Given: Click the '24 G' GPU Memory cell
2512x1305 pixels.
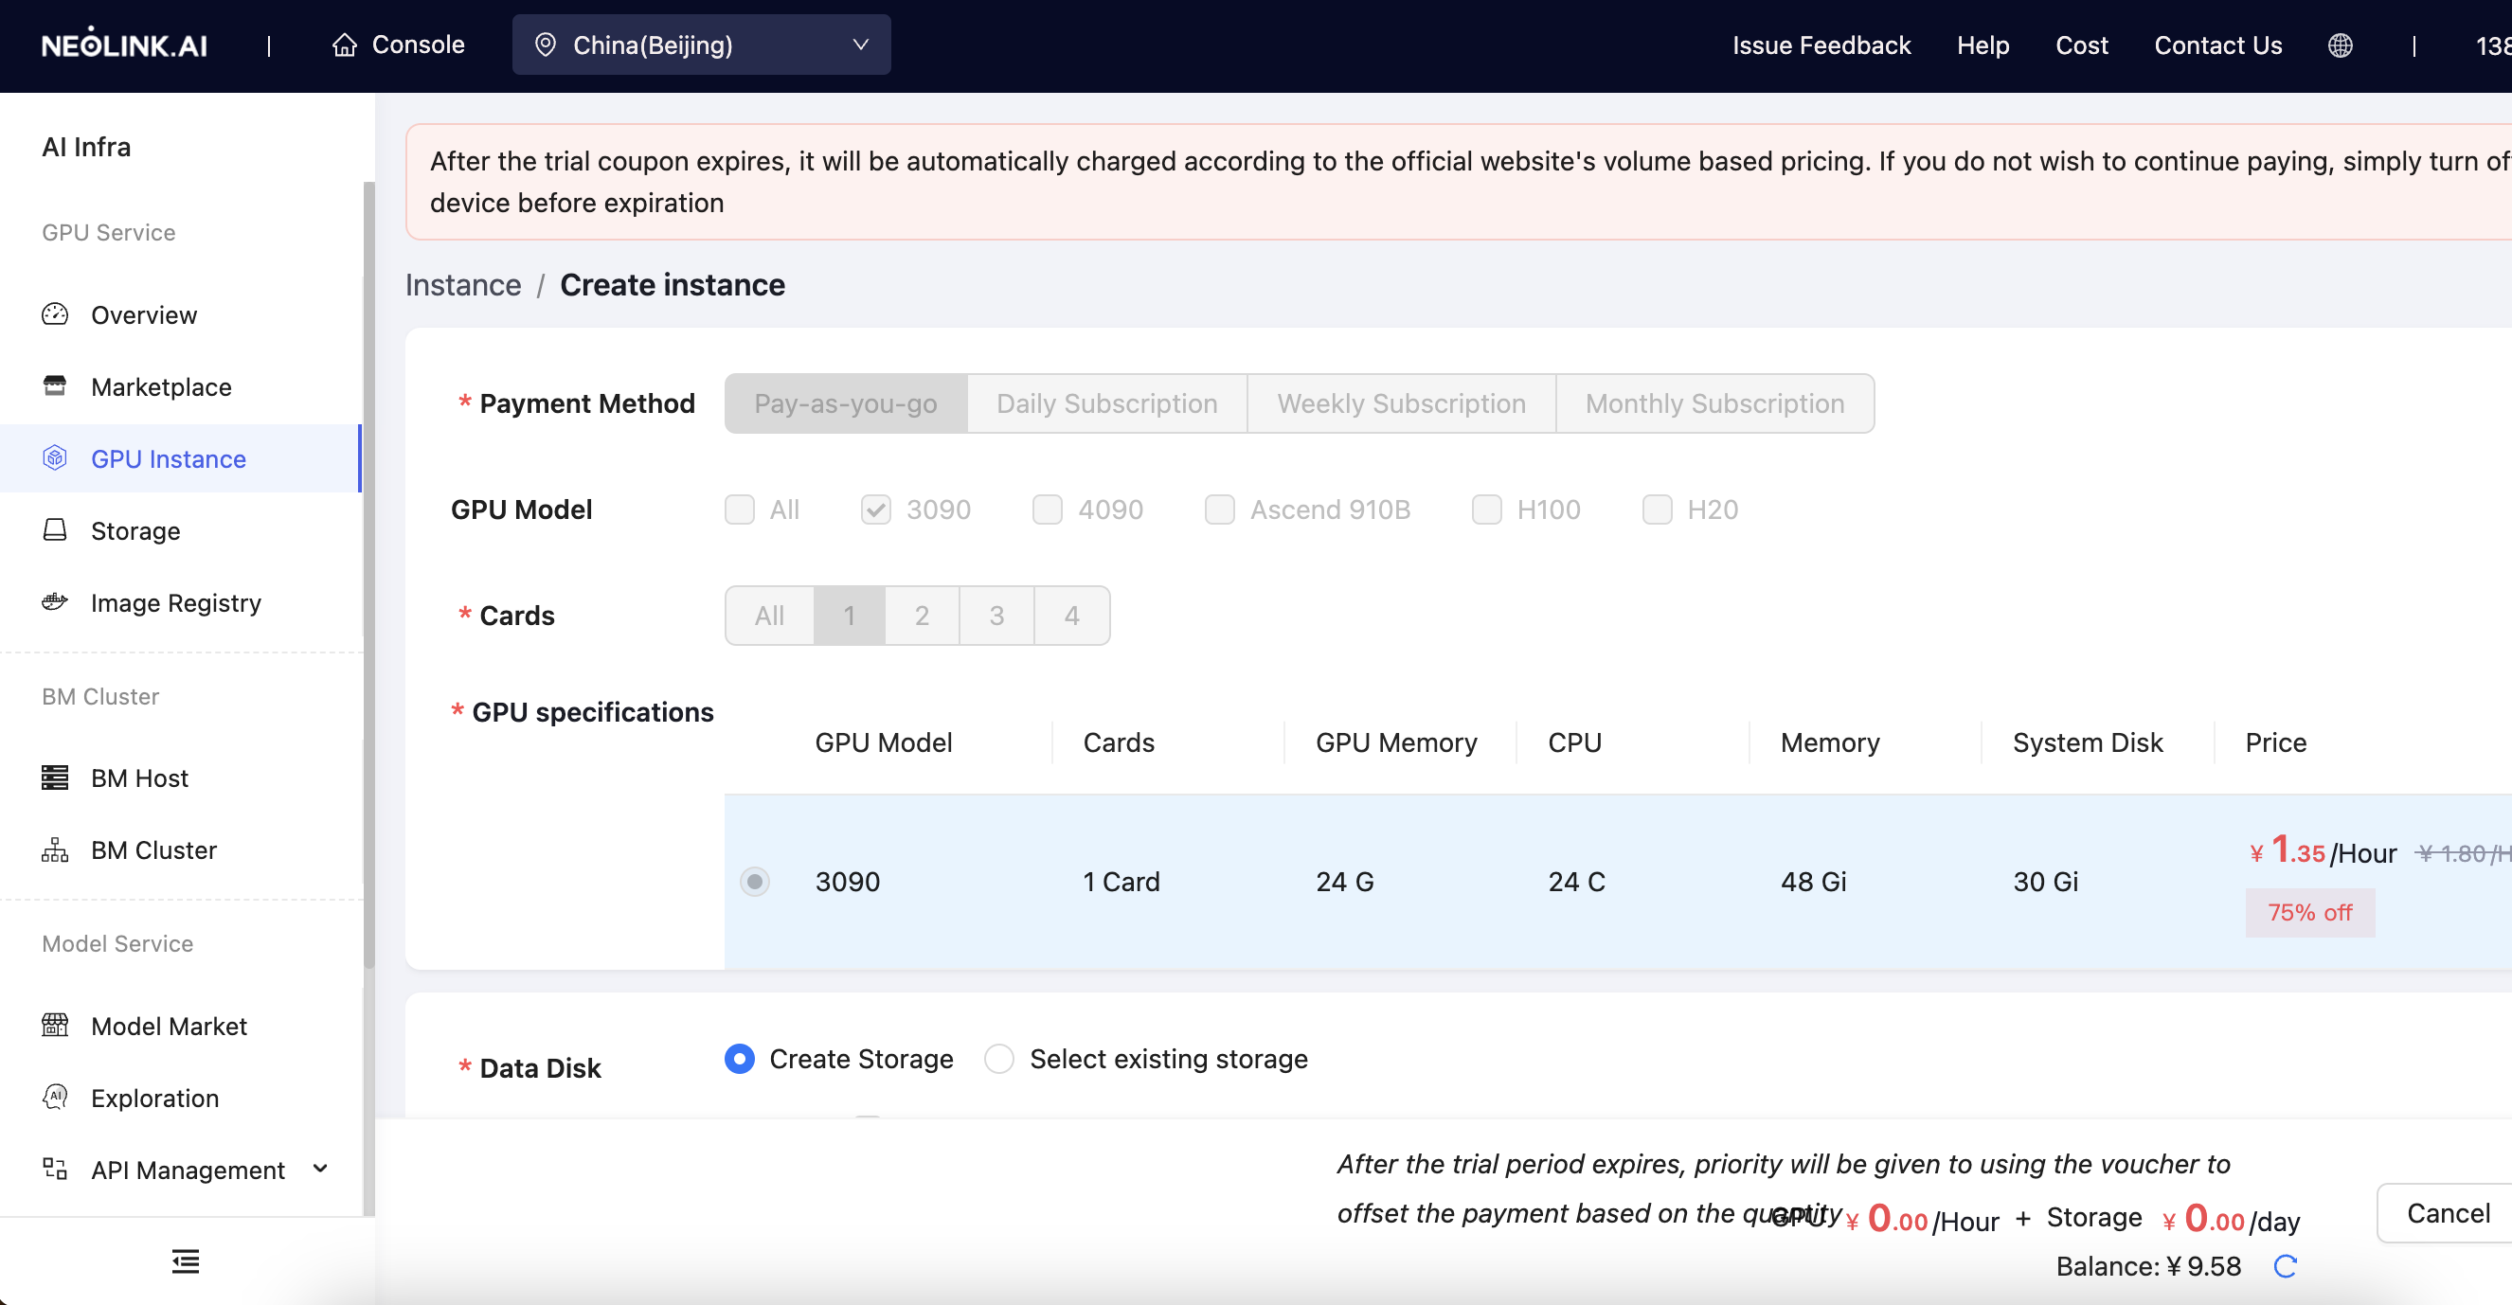Looking at the screenshot, I should click(x=1345, y=881).
